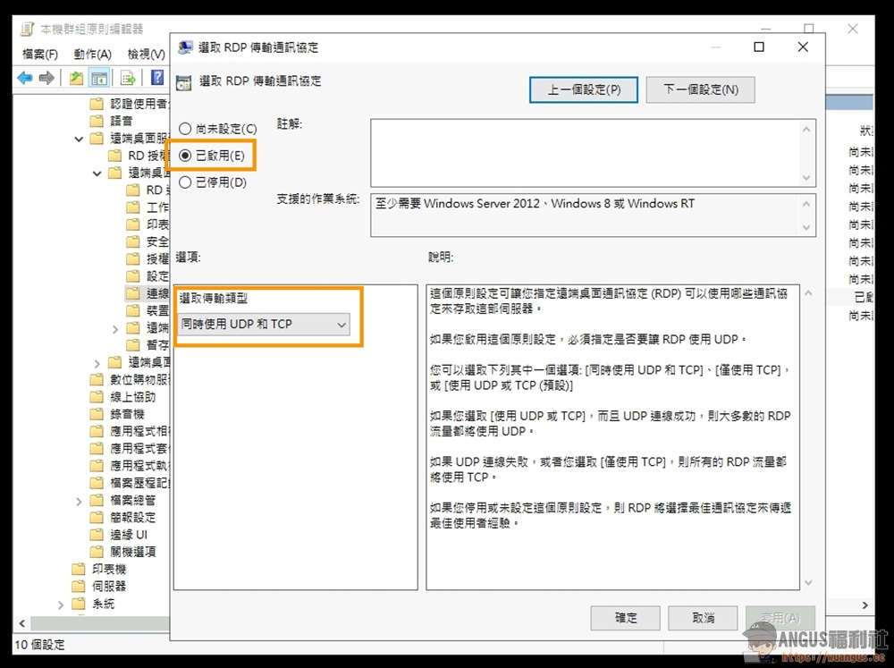Image resolution: width=894 pixels, height=668 pixels.
Task: Select the 檔案歷程記錄 tree item
Action: pos(139,483)
